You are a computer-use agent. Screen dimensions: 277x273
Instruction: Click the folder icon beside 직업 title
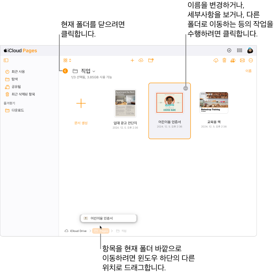[x=75, y=71]
